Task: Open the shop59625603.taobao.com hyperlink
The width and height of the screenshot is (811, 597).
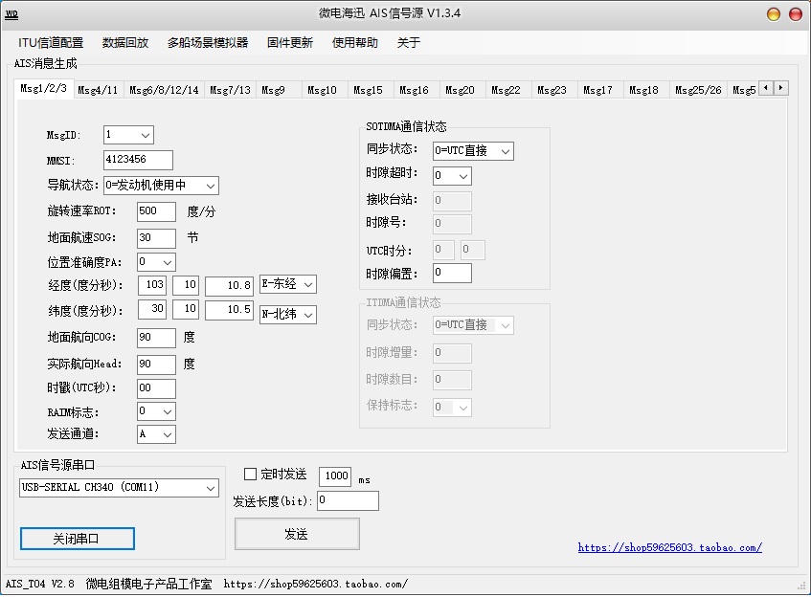Action: pos(670,547)
